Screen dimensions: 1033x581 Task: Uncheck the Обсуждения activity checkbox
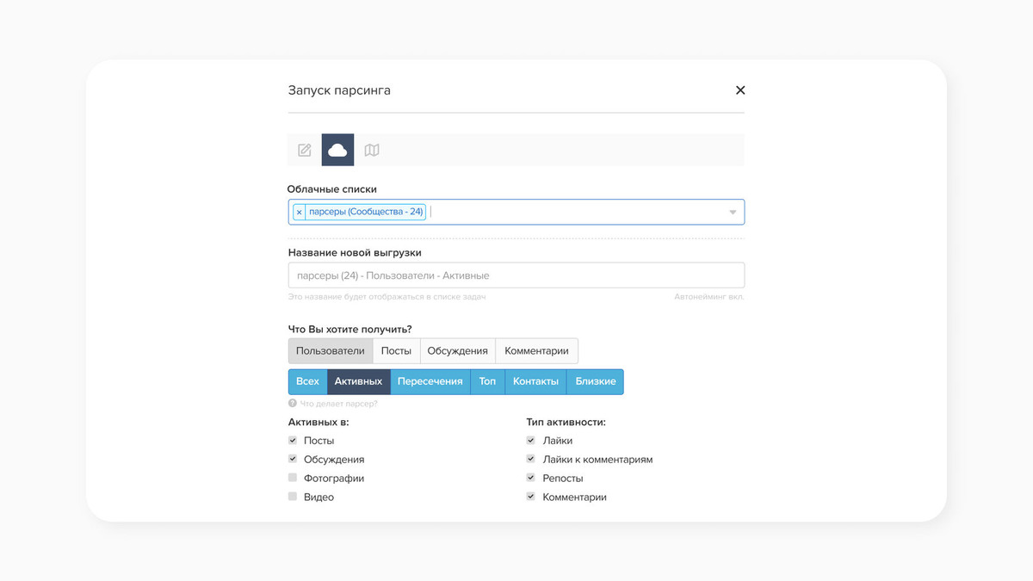(x=293, y=459)
